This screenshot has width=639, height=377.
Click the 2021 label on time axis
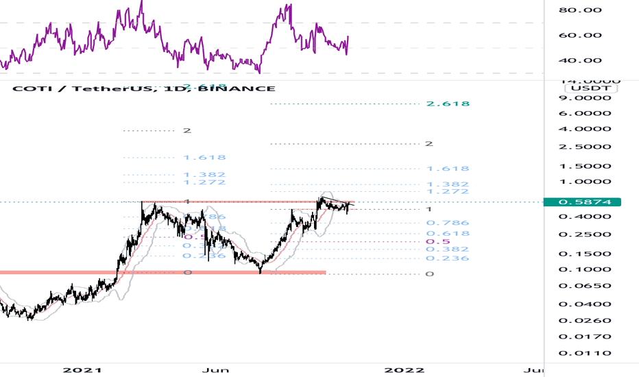pyautogui.click(x=82, y=370)
